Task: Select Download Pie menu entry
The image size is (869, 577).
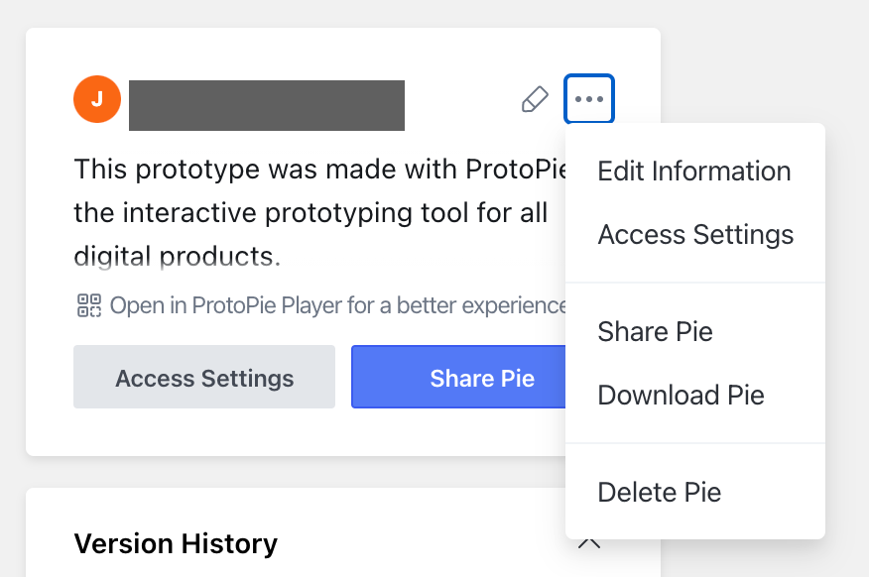Action: pyautogui.click(x=681, y=395)
